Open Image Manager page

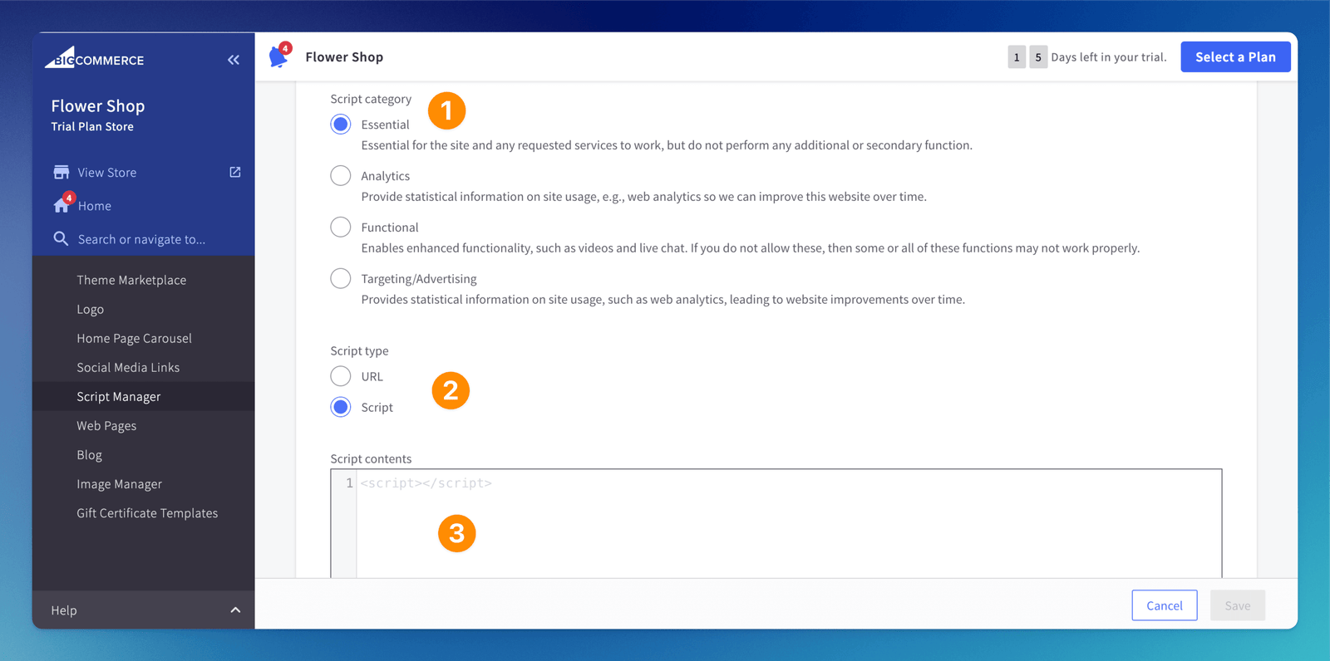(119, 484)
